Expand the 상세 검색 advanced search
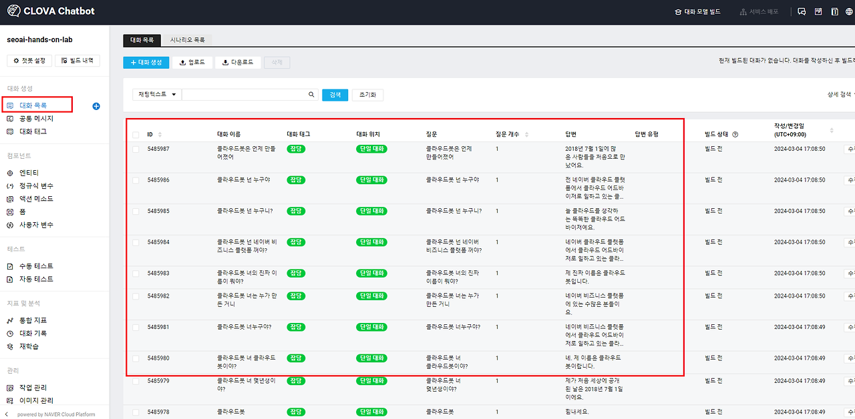The height and width of the screenshot is (419, 855). [841, 95]
